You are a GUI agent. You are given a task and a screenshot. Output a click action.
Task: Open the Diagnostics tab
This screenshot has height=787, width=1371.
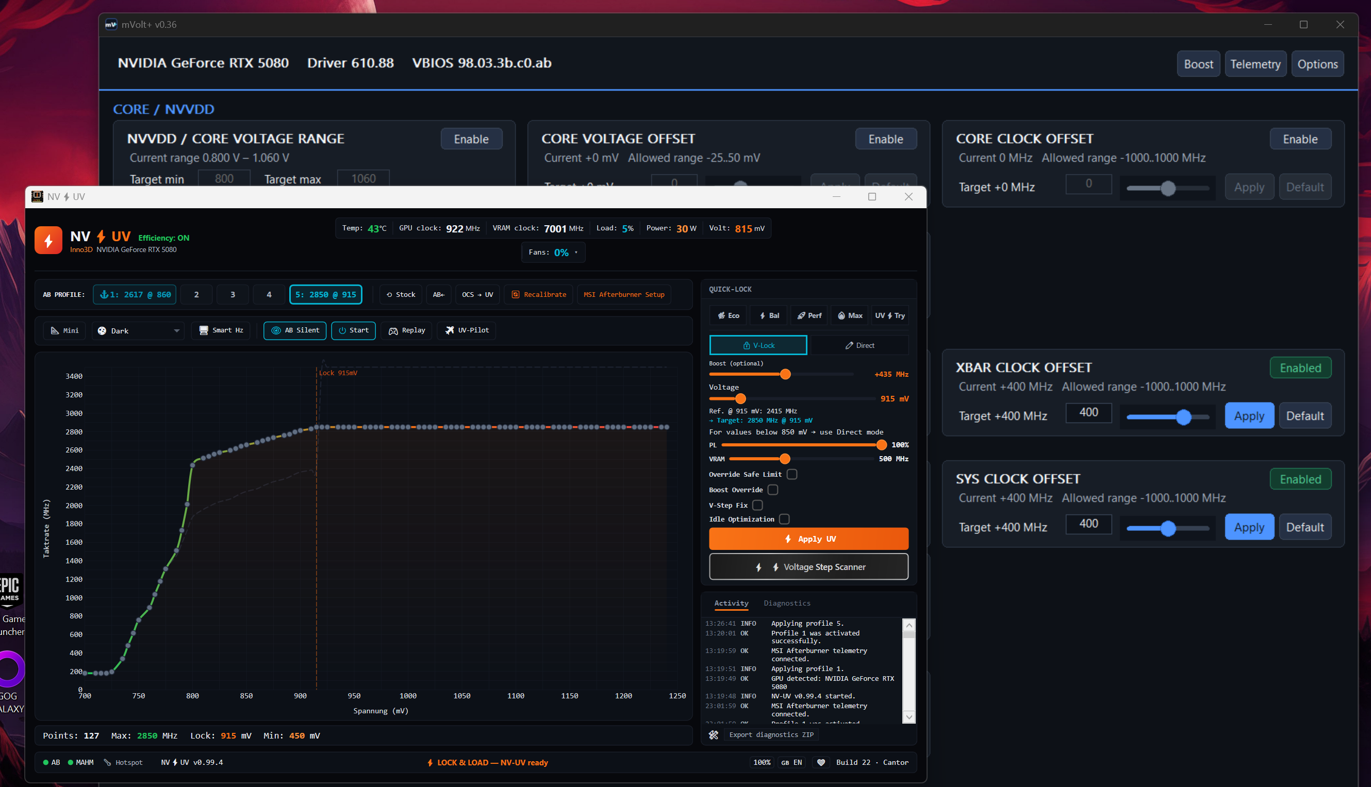click(x=787, y=603)
